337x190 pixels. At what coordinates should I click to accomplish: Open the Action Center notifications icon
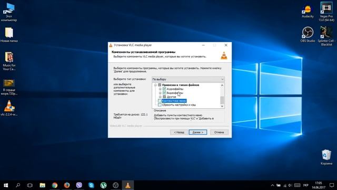click(332, 185)
